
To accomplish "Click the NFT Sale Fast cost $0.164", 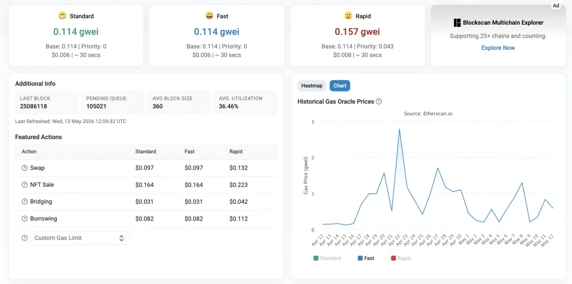I will tap(194, 185).
